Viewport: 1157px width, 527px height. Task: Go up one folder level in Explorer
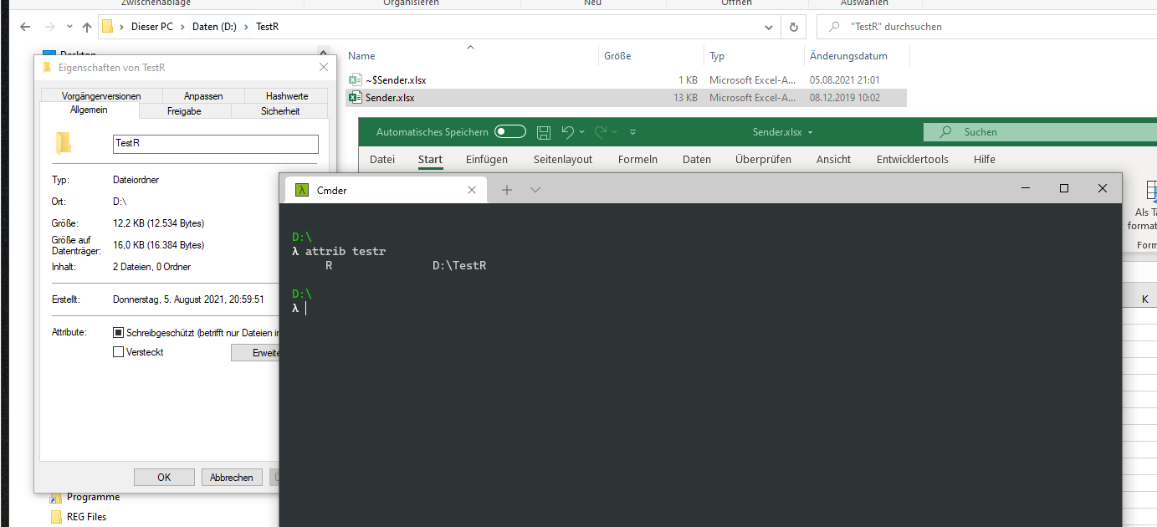(87, 27)
